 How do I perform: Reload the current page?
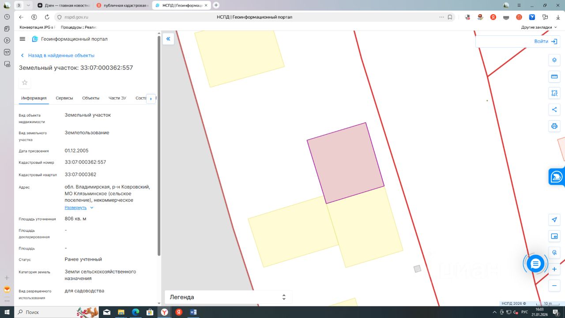[47, 17]
